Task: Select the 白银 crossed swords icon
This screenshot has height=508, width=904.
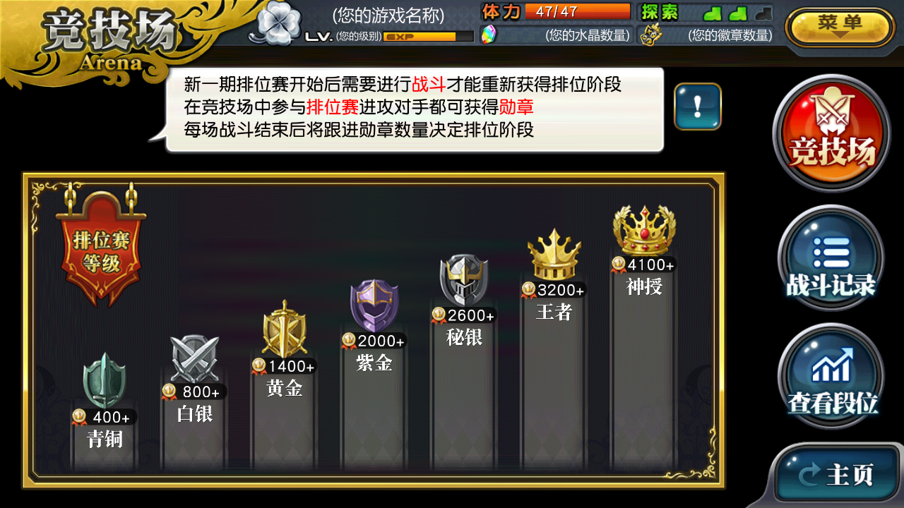Action: click(194, 358)
